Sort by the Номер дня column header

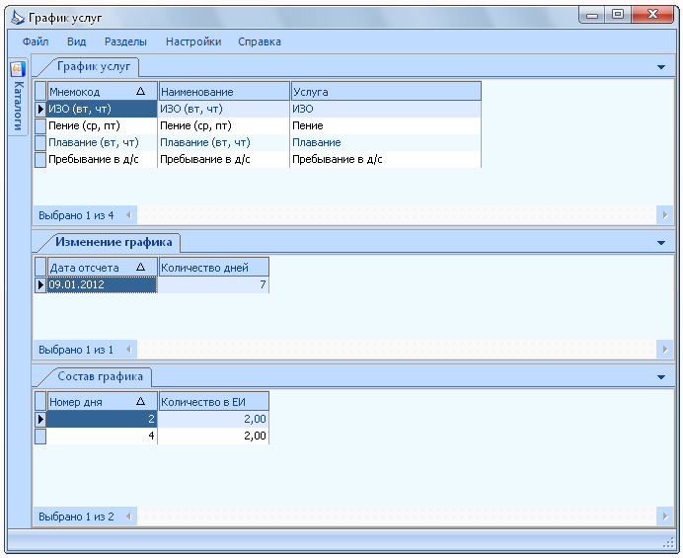click(x=103, y=402)
